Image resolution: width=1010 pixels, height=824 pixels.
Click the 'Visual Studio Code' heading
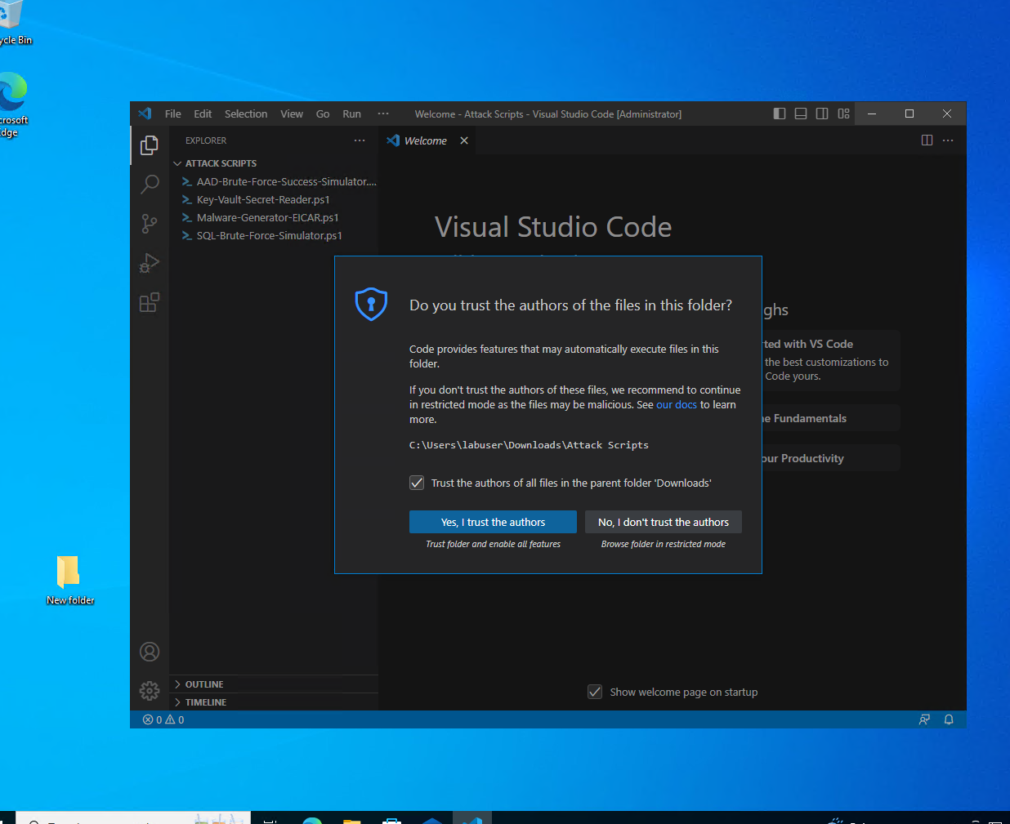click(553, 226)
